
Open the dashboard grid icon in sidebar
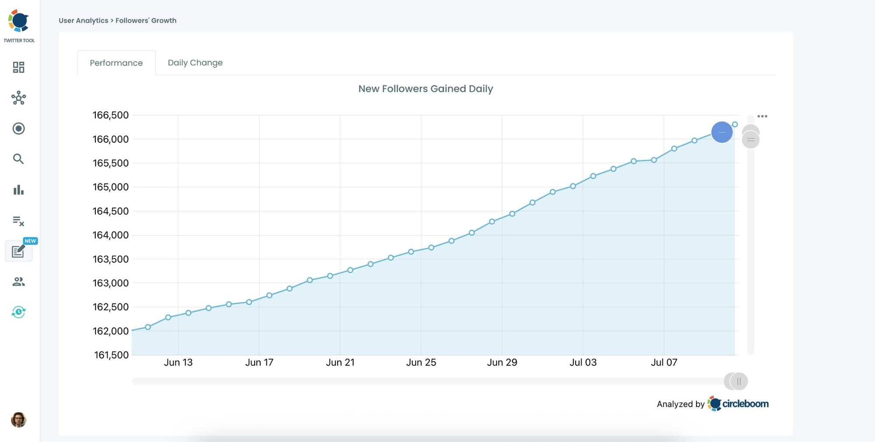(18, 68)
